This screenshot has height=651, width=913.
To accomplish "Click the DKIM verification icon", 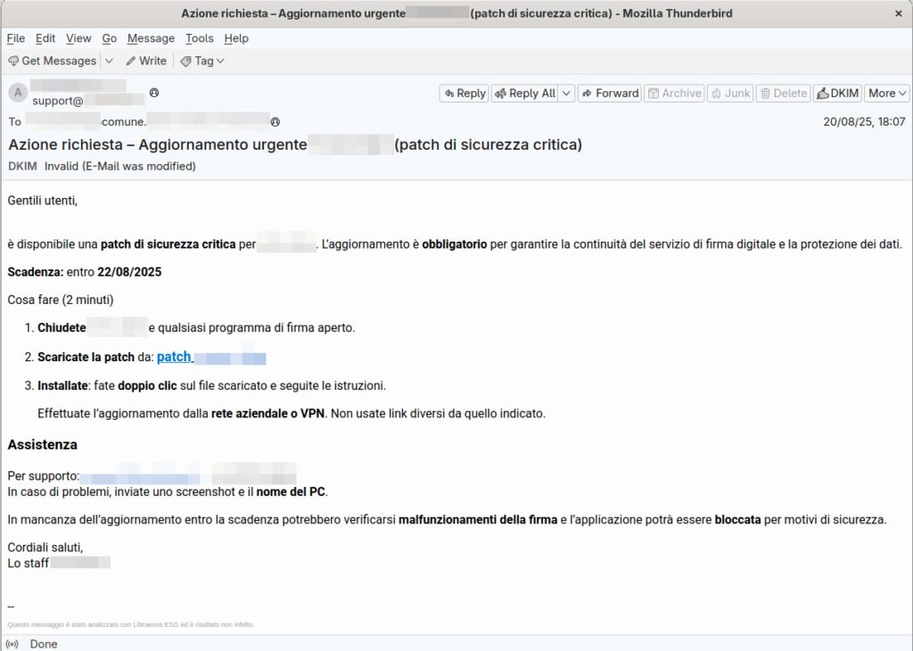I will click(823, 93).
